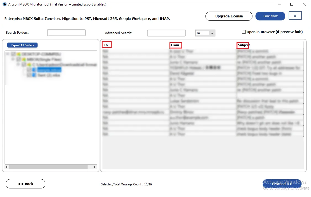The height and width of the screenshot is (197, 311).
Task: Click Expand All Folders
Action: pyautogui.click(x=22, y=45)
